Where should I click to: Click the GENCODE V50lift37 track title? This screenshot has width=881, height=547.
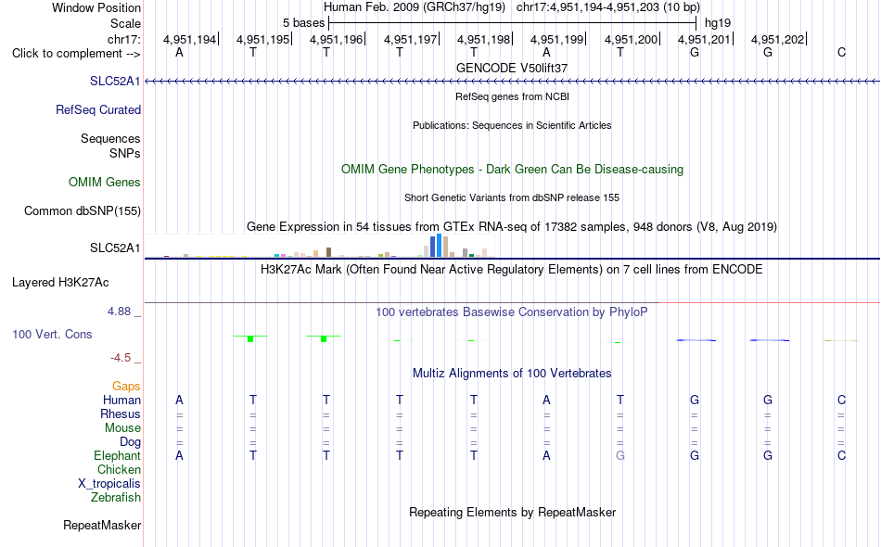point(512,68)
